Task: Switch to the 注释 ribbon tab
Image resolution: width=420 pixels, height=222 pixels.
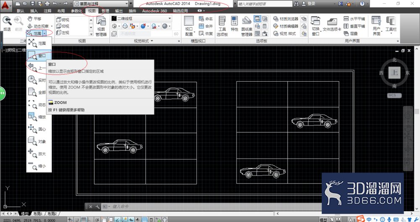Action: 47,11
